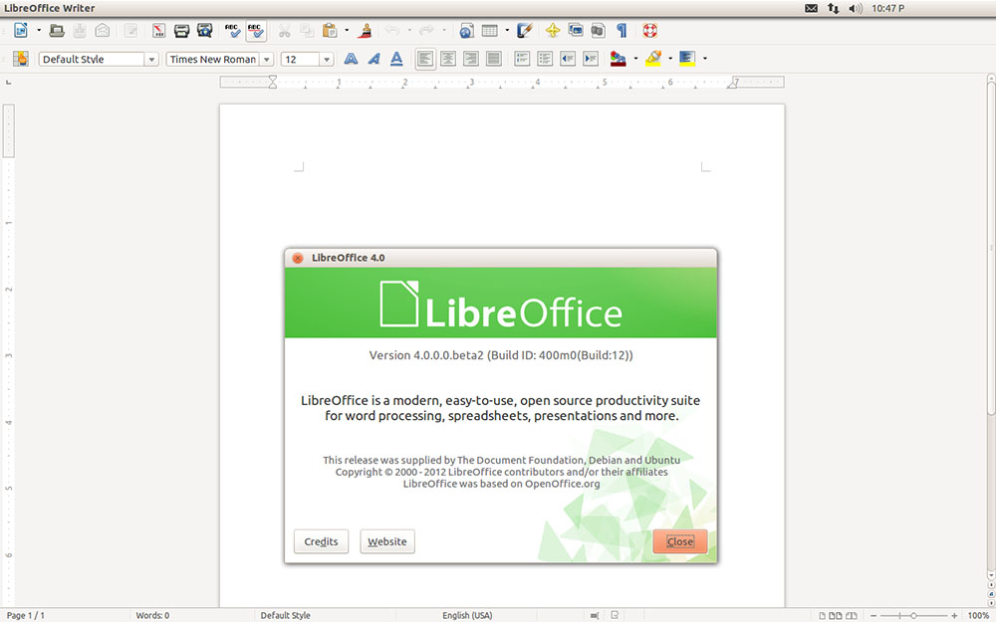This screenshot has height=622, width=996.
Task: Open LibreOffice Help
Action: (x=650, y=31)
